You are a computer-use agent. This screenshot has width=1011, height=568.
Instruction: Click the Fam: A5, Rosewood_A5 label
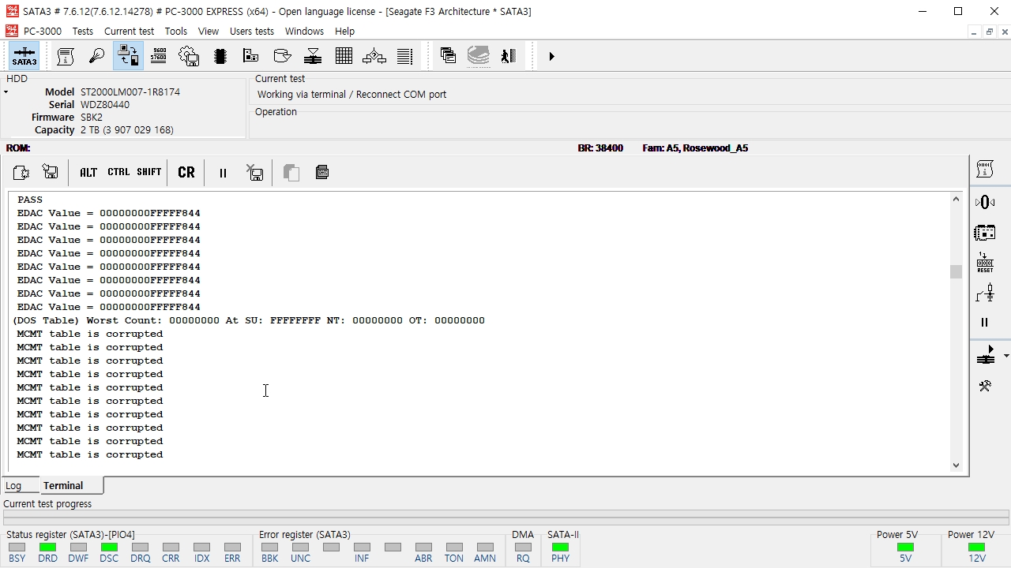tap(695, 148)
